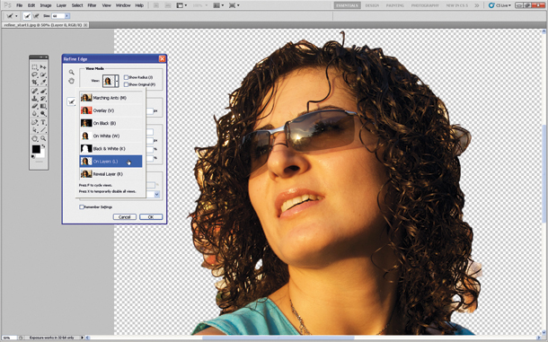Select the Eyedropper tool

tap(43, 83)
